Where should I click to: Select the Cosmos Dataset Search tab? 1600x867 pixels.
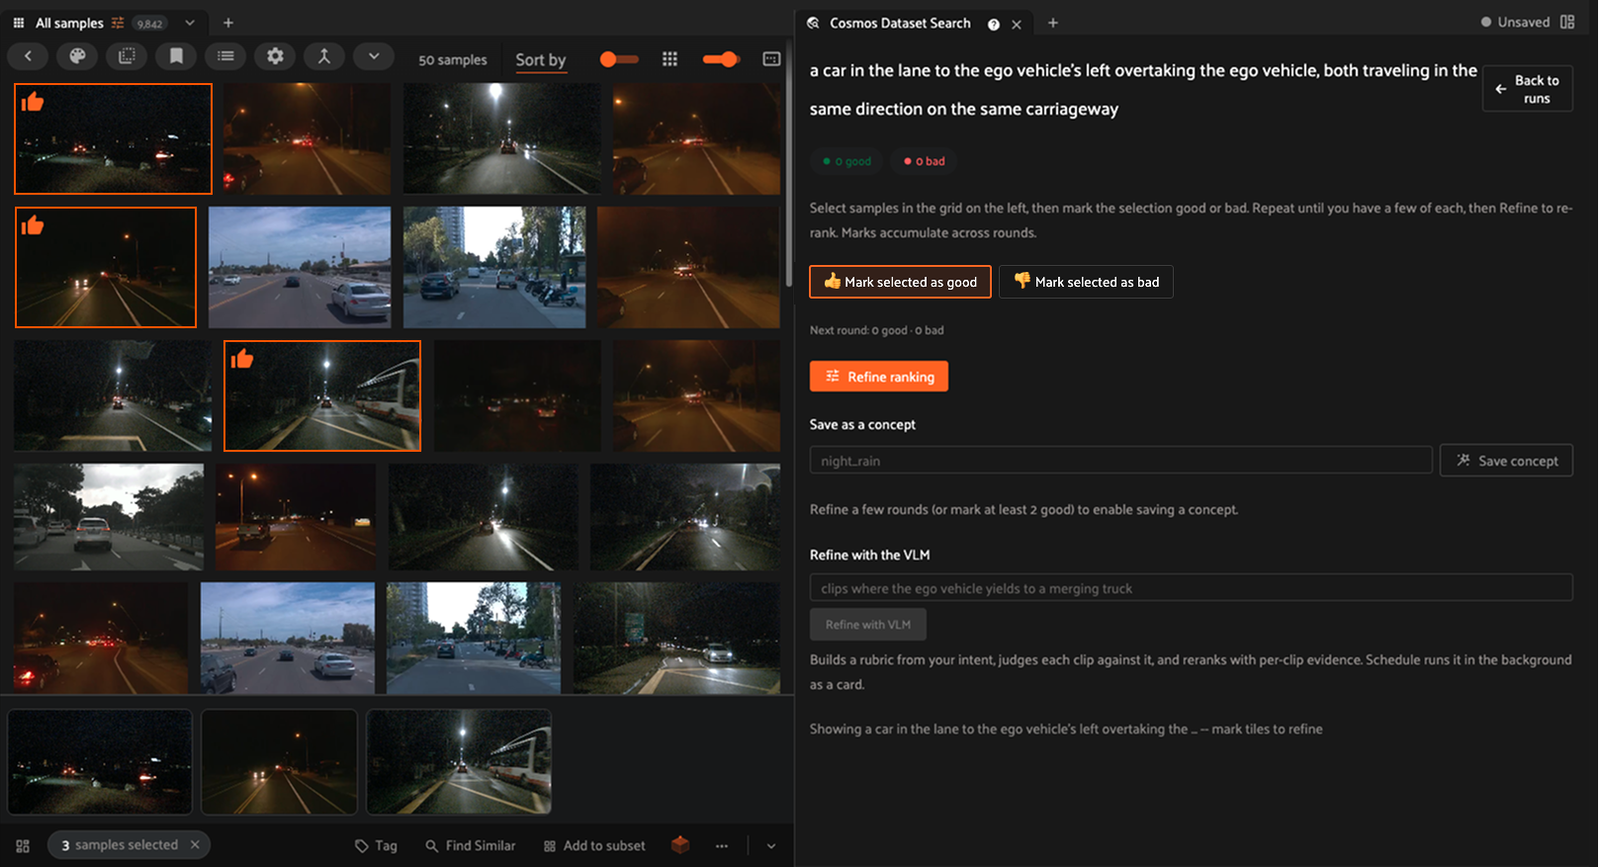click(x=900, y=23)
